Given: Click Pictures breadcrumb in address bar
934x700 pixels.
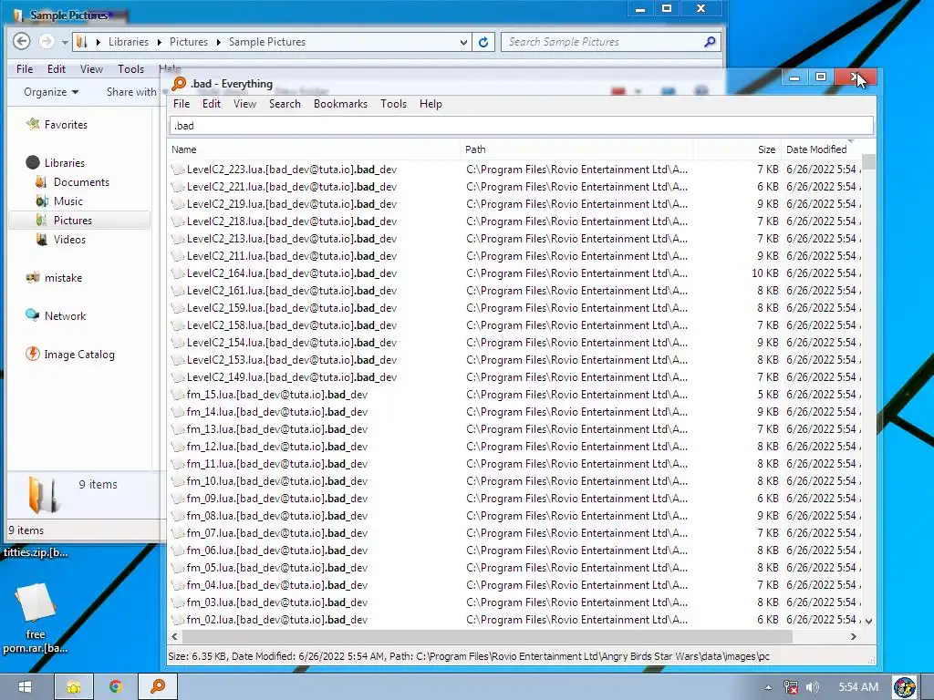Looking at the screenshot, I should coord(188,42).
